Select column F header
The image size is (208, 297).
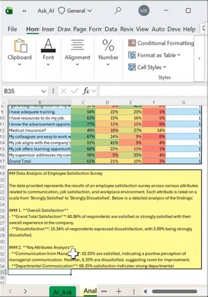154,102
